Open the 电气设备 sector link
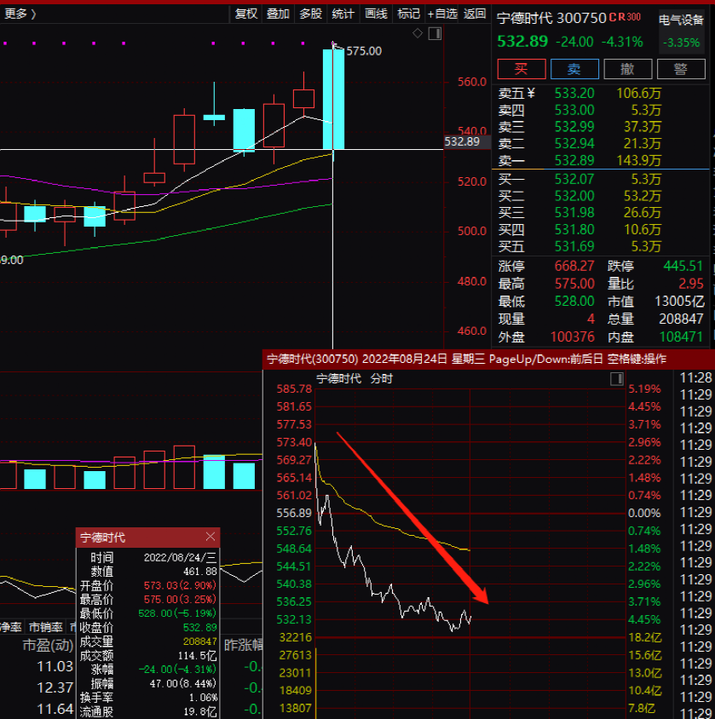The width and height of the screenshot is (715, 719). tap(681, 20)
